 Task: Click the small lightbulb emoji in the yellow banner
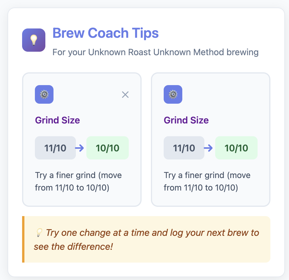[39, 233]
